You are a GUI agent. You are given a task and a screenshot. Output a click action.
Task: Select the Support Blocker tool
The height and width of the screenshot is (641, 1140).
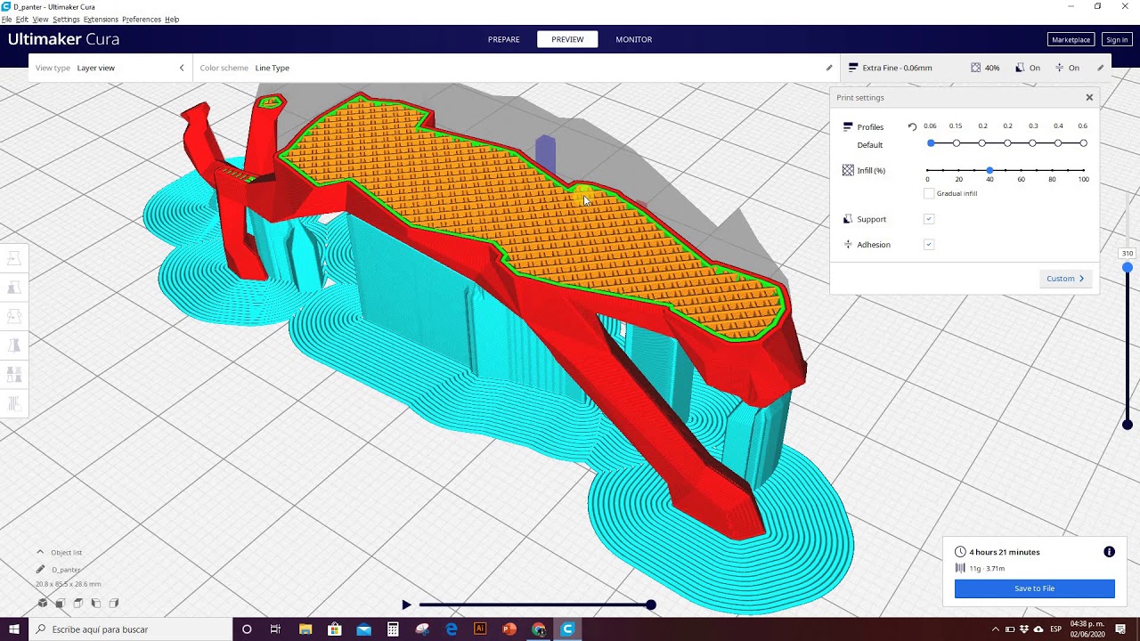(x=14, y=403)
